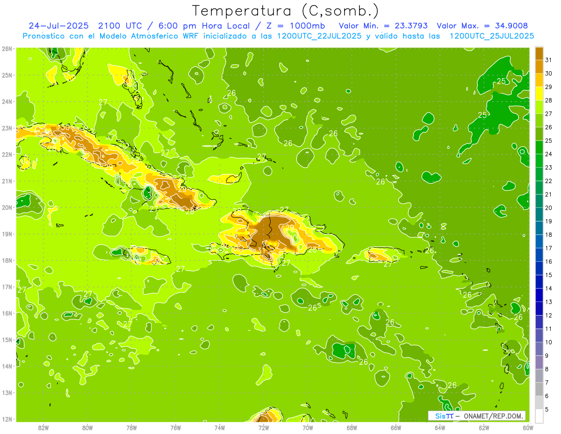Viewport: 561px width, 434px height.
Task: Click the "80W" longitude axis label
Action: tap(87, 427)
